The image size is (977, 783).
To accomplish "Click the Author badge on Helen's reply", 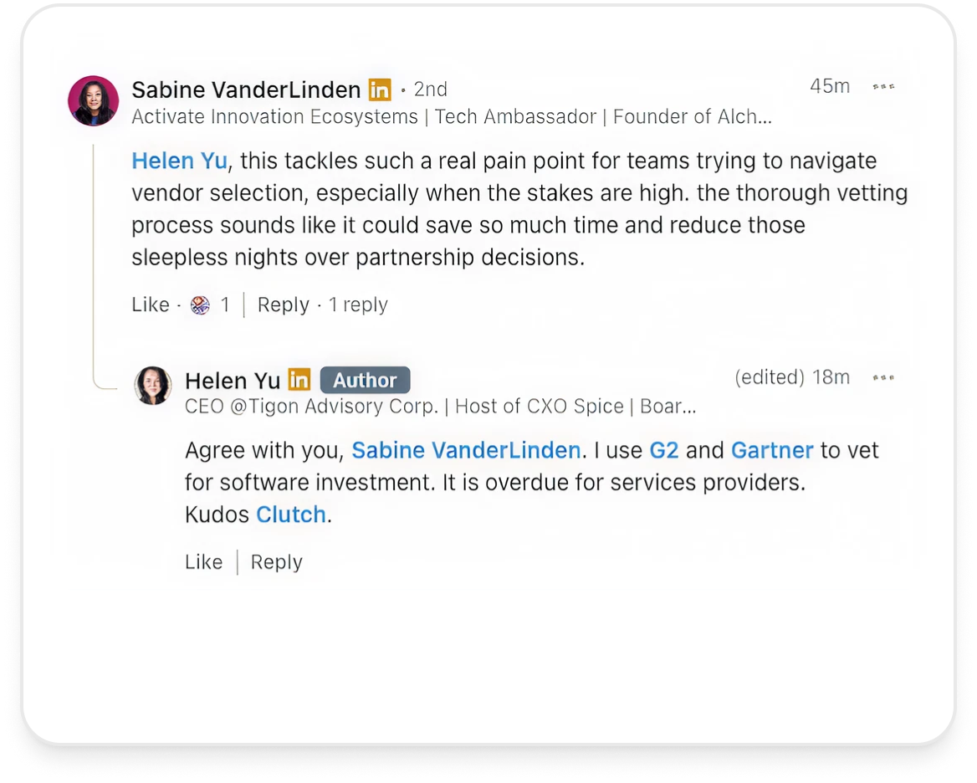I will pos(365,380).
